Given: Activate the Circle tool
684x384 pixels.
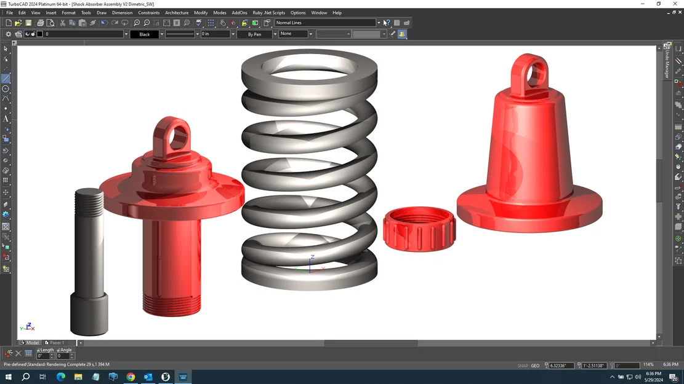Looking at the screenshot, I should [x=6, y=89].
